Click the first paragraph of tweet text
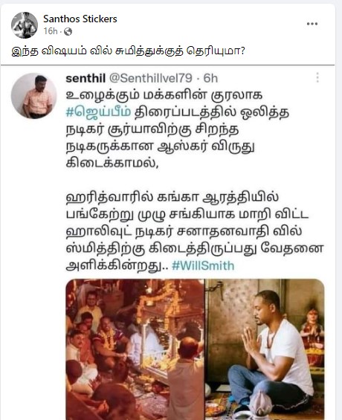This screenshot has width=342, height=420. (x=178, y=129)
